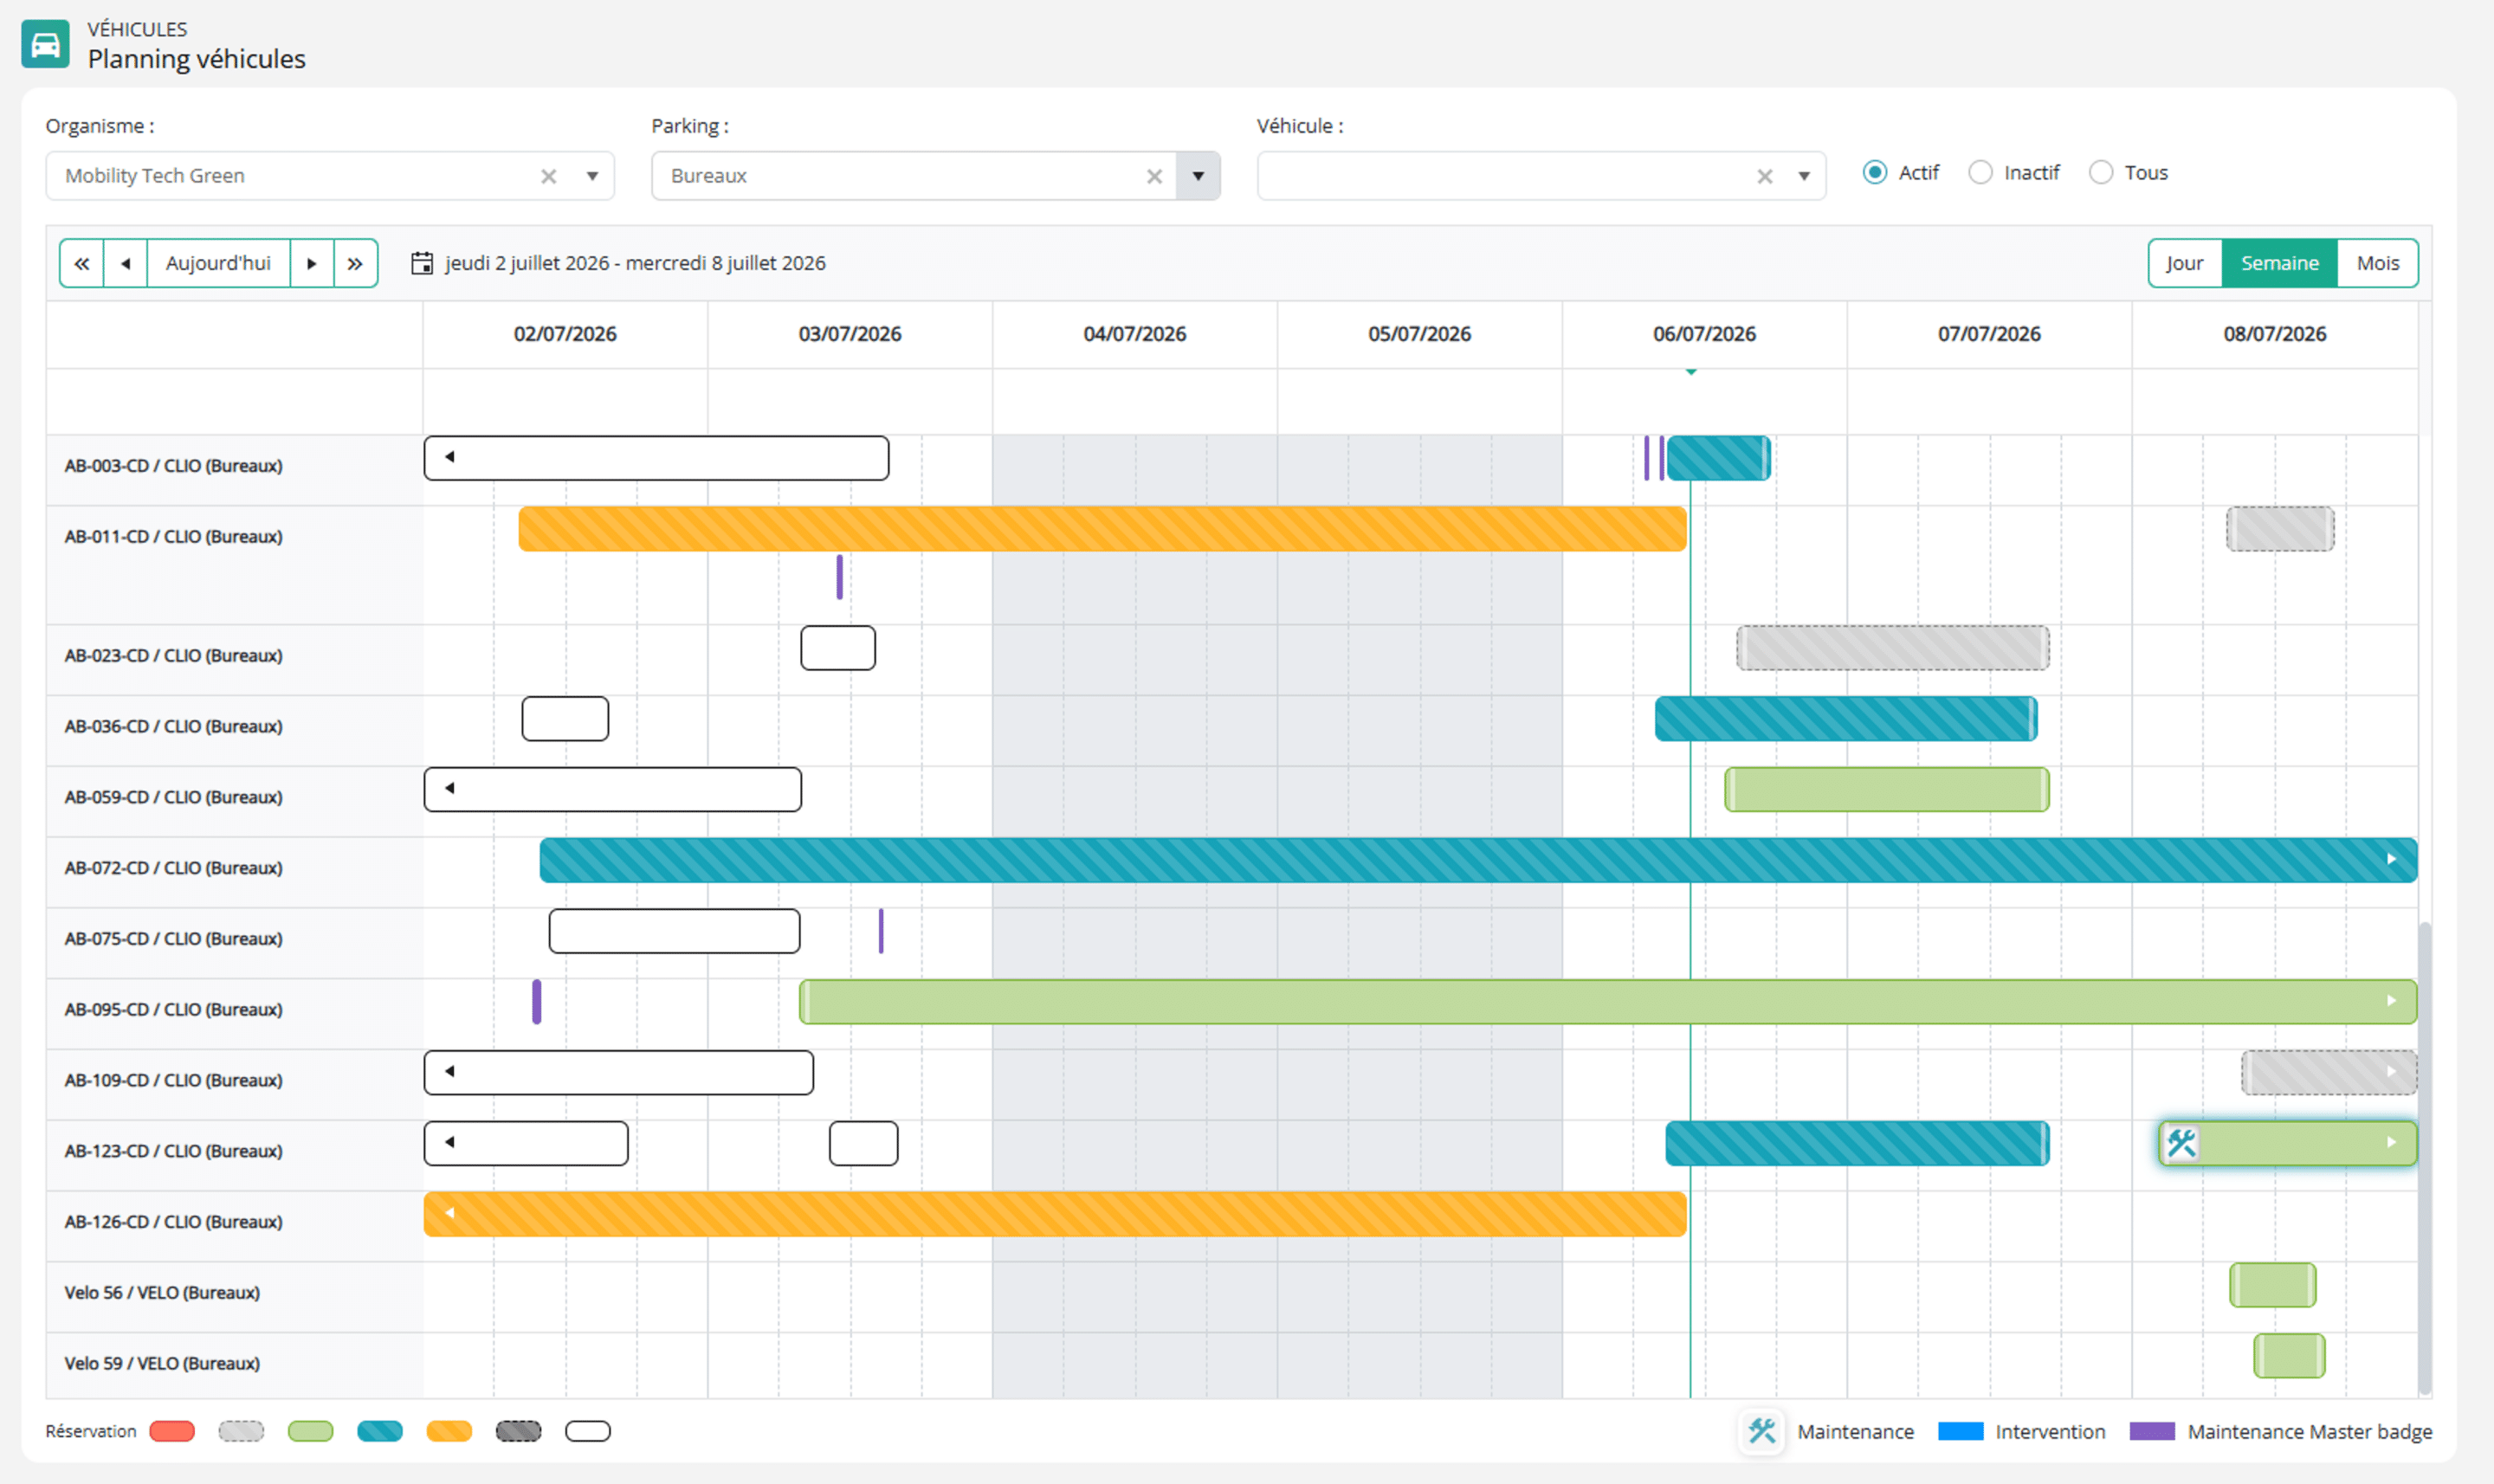Jump back one week with double-left arrow
The height and width of the screenshot is (1484, 2494).
[82, 263]
